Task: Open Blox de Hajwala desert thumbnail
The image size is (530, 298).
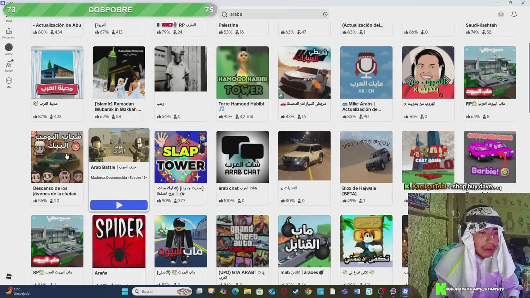Action: point(366,157)
